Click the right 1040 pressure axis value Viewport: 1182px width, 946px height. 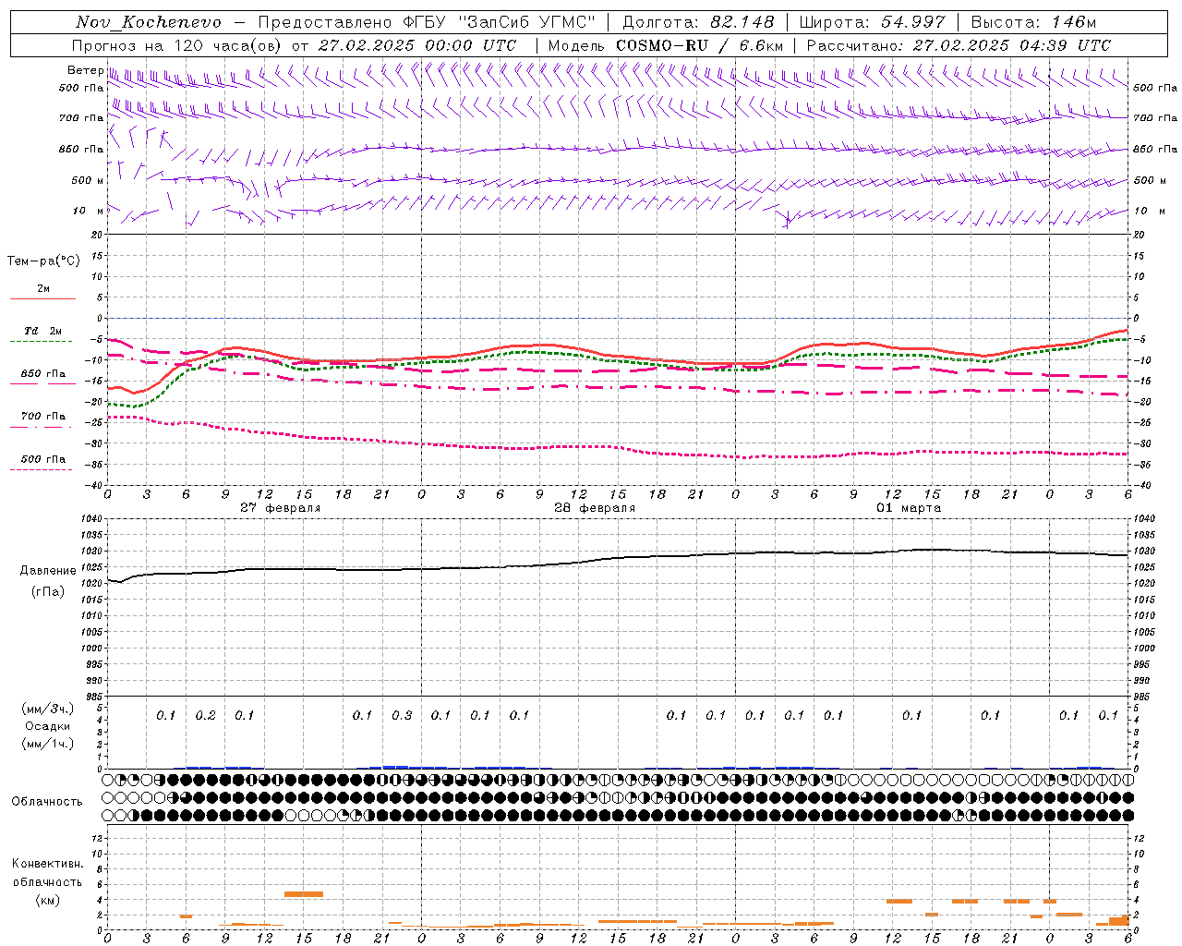[x=1143, y=519]
